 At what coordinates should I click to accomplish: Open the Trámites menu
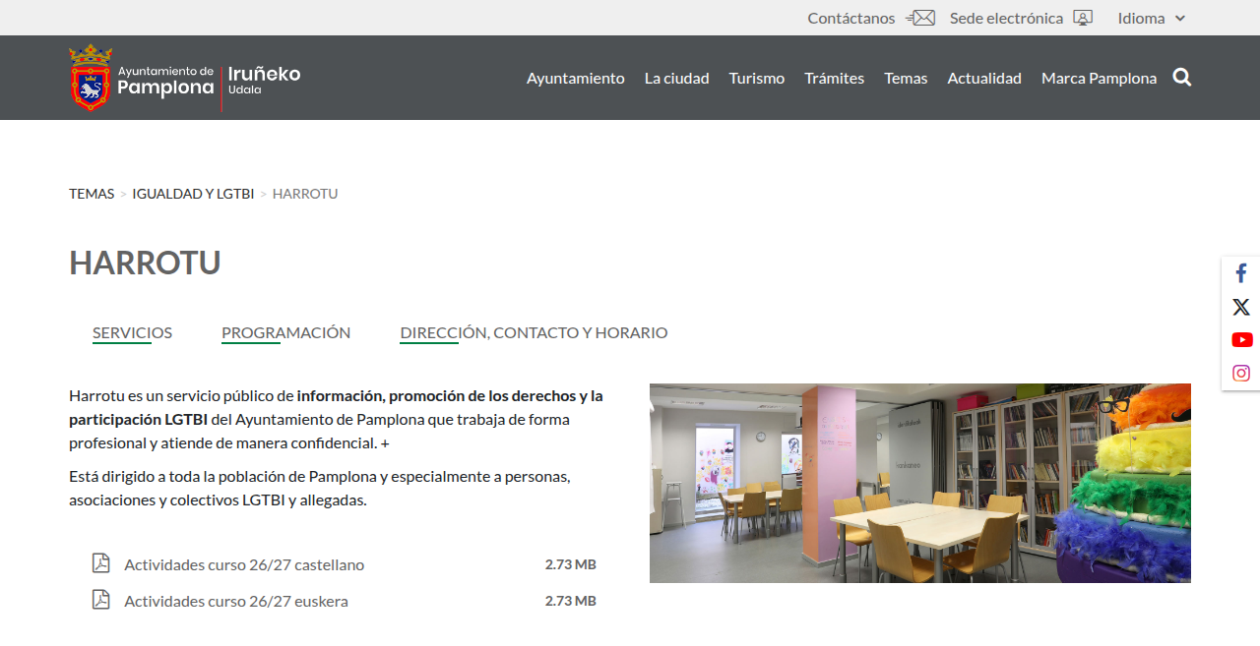tap(835, 78)
